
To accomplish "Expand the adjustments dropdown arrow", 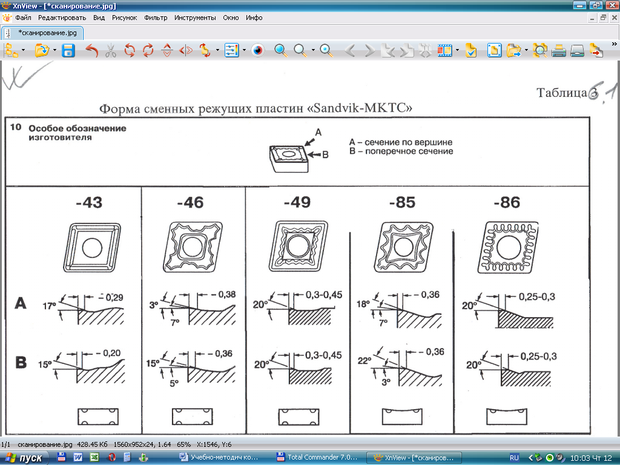I will click(x=244, y=50).
